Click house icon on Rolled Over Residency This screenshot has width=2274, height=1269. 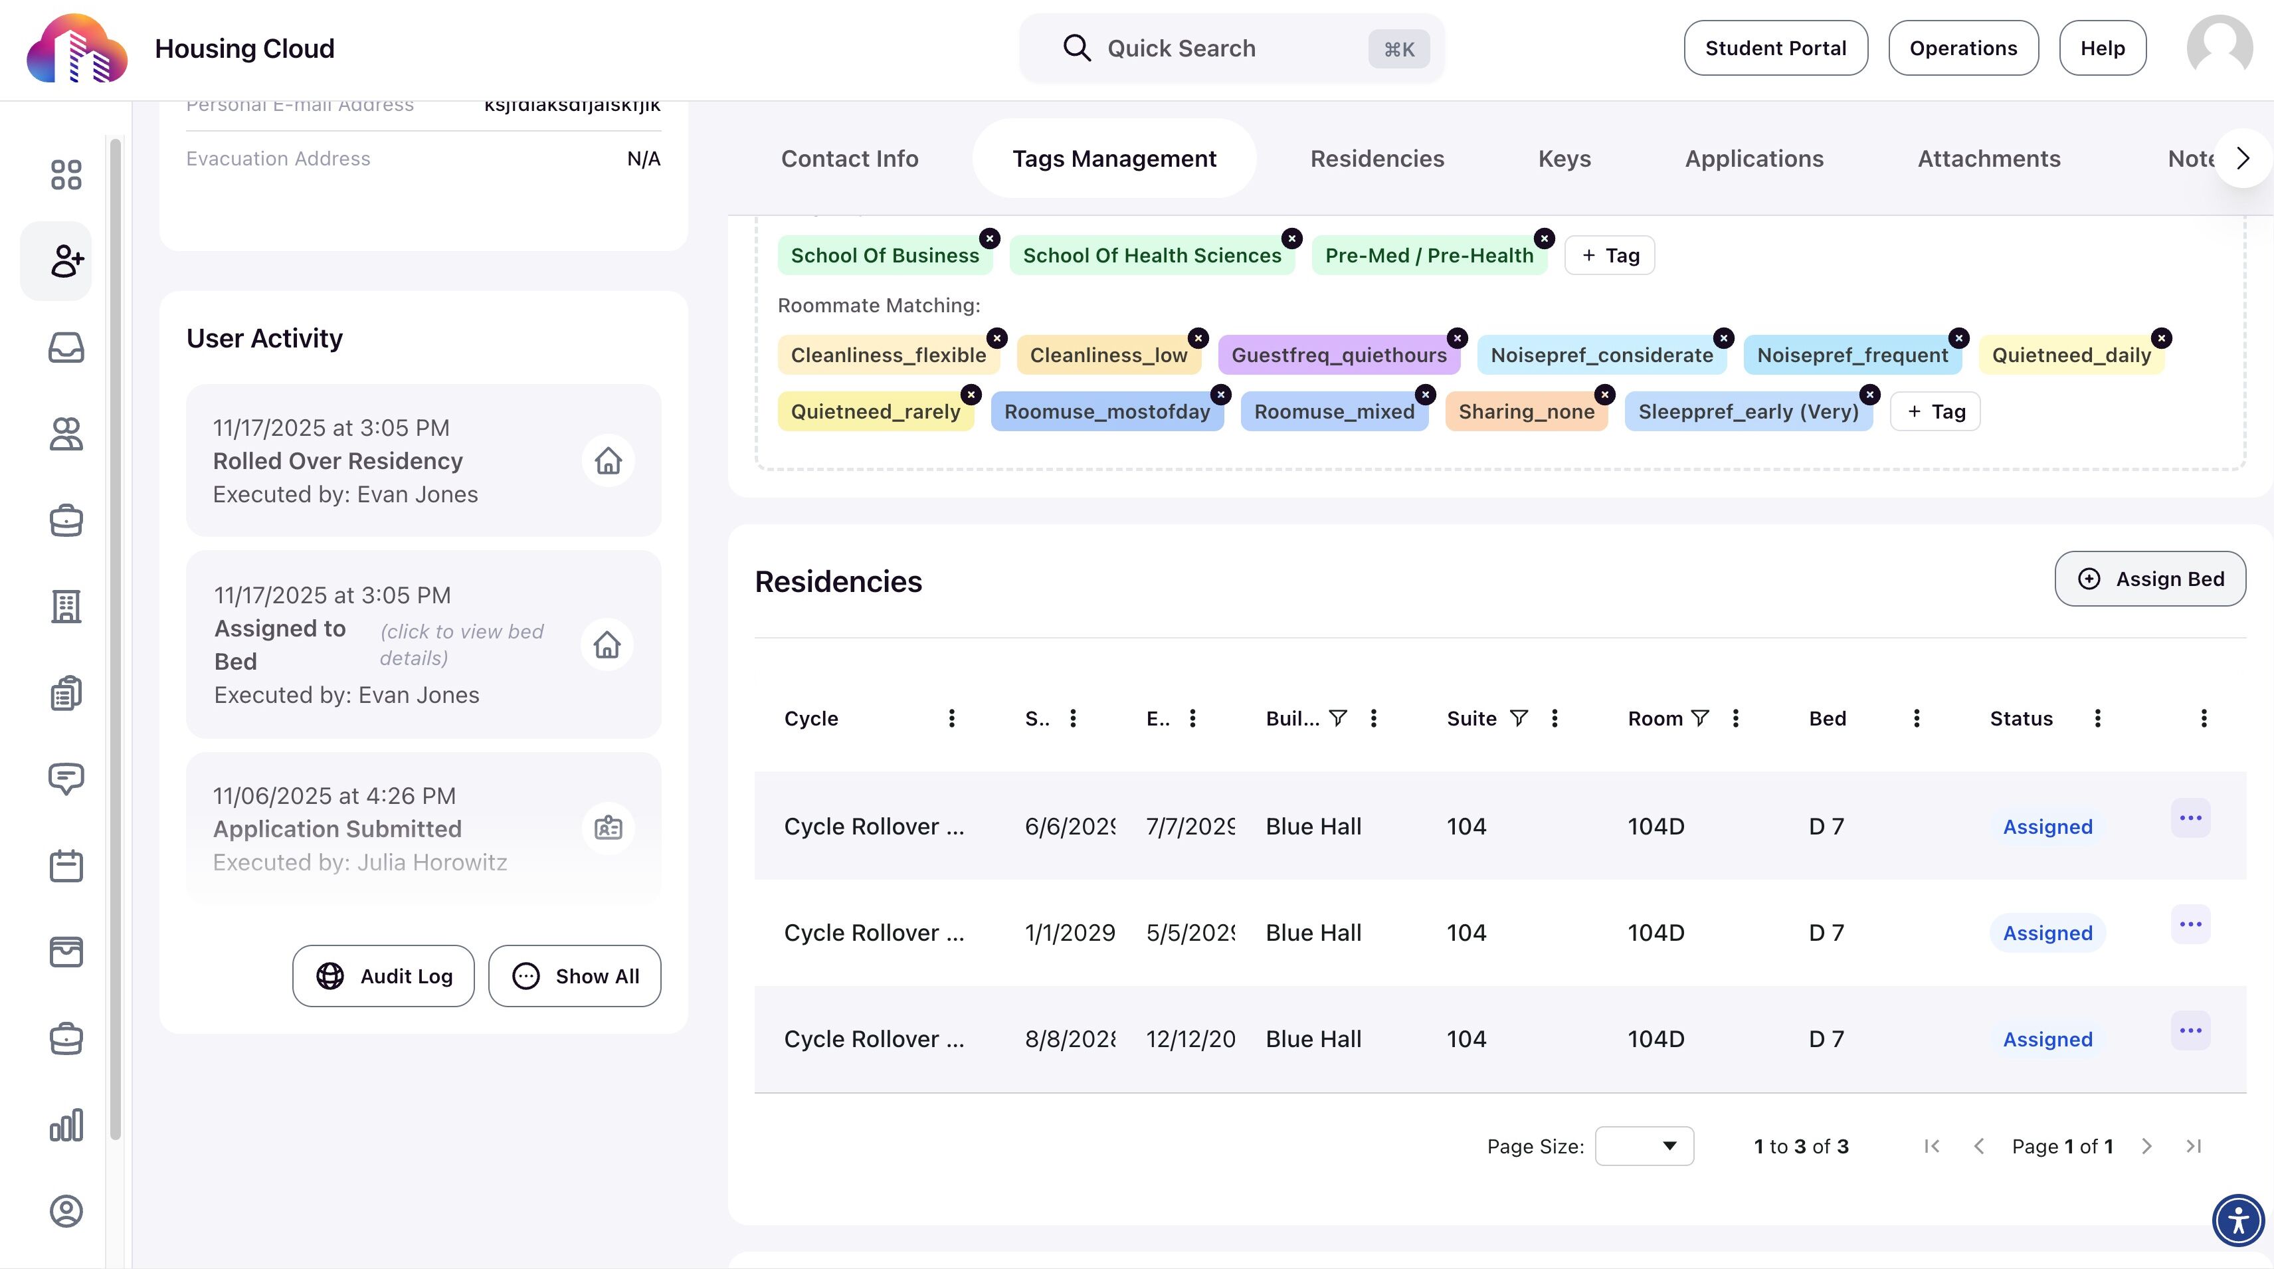tap(607, 461)
